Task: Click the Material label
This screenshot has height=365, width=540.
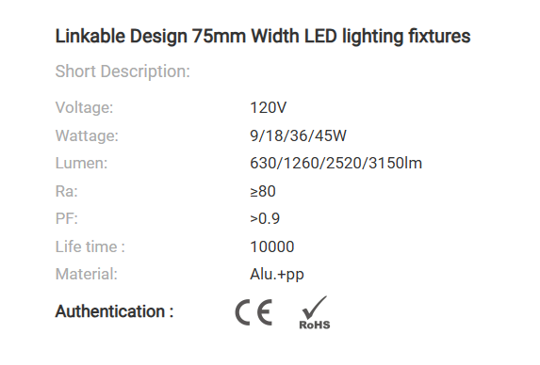Action: 87,275
